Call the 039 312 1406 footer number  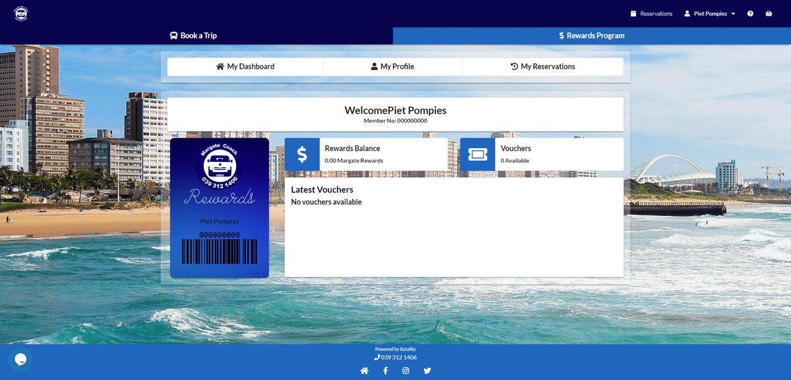coord(395,358)
